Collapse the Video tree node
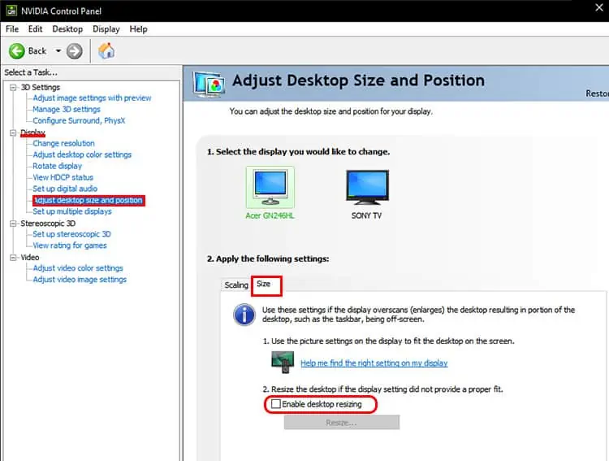609x461 pixels. pyautogui.click(x=13, y=257)
